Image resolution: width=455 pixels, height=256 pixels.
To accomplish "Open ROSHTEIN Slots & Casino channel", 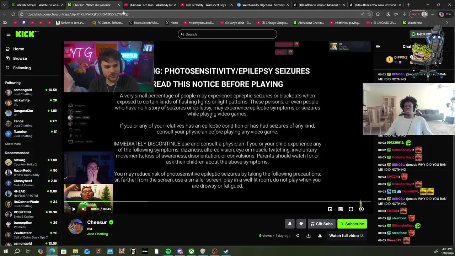I will point(31,214).
